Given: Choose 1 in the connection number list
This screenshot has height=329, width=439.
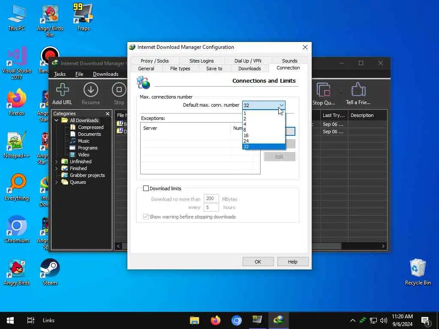Looking at the screenshot, I should (264, 113).
